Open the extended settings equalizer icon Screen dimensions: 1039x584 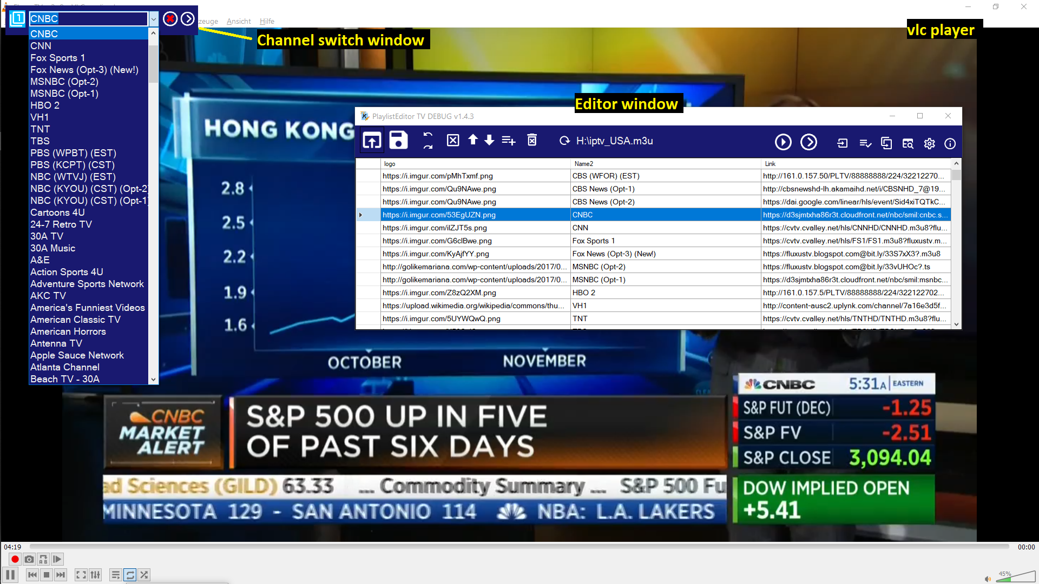(95, 575)
